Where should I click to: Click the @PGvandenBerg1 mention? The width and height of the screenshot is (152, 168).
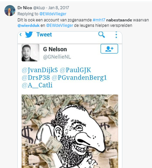[x=79, y=78]
